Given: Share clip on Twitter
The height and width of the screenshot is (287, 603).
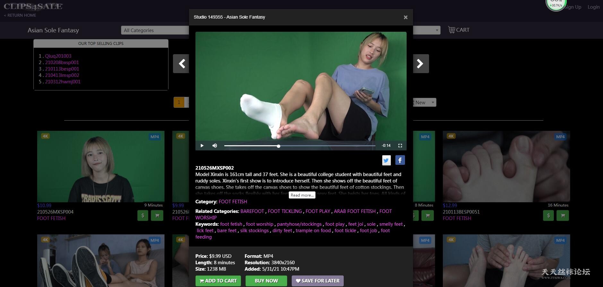Looking at the screenshot, I should (x=386, y=160).
